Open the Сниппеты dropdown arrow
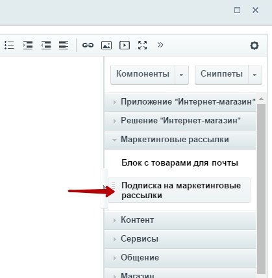This screenshot has width=272, height=278. 255,75
